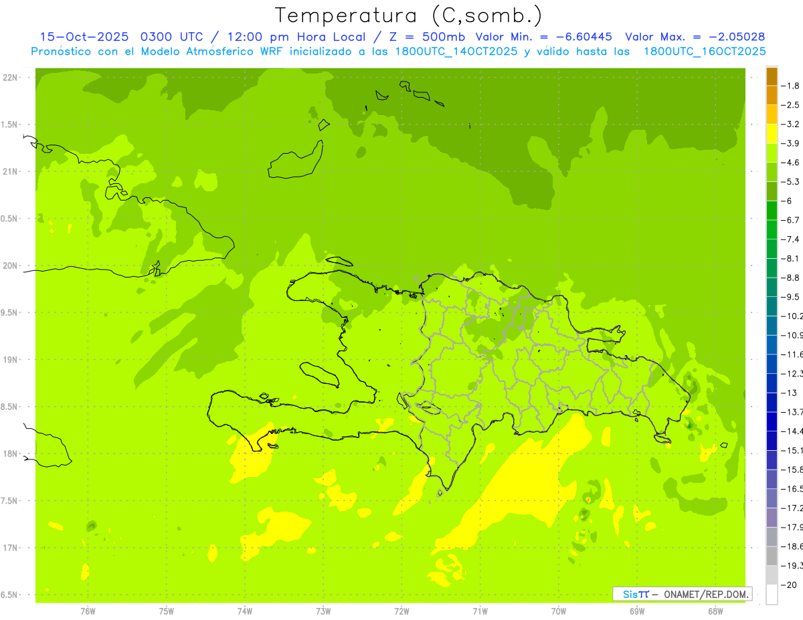Screen dimensions: 803x620
Task: Click the "Valor Min. = -6.60445" text
Action: click(545, 37)
